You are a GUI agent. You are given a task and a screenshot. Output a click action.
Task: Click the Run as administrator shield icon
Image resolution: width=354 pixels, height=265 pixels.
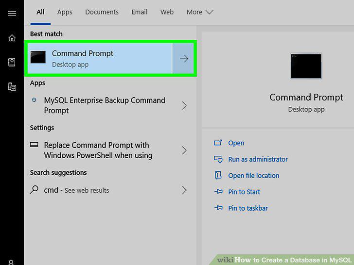point(218,159)
